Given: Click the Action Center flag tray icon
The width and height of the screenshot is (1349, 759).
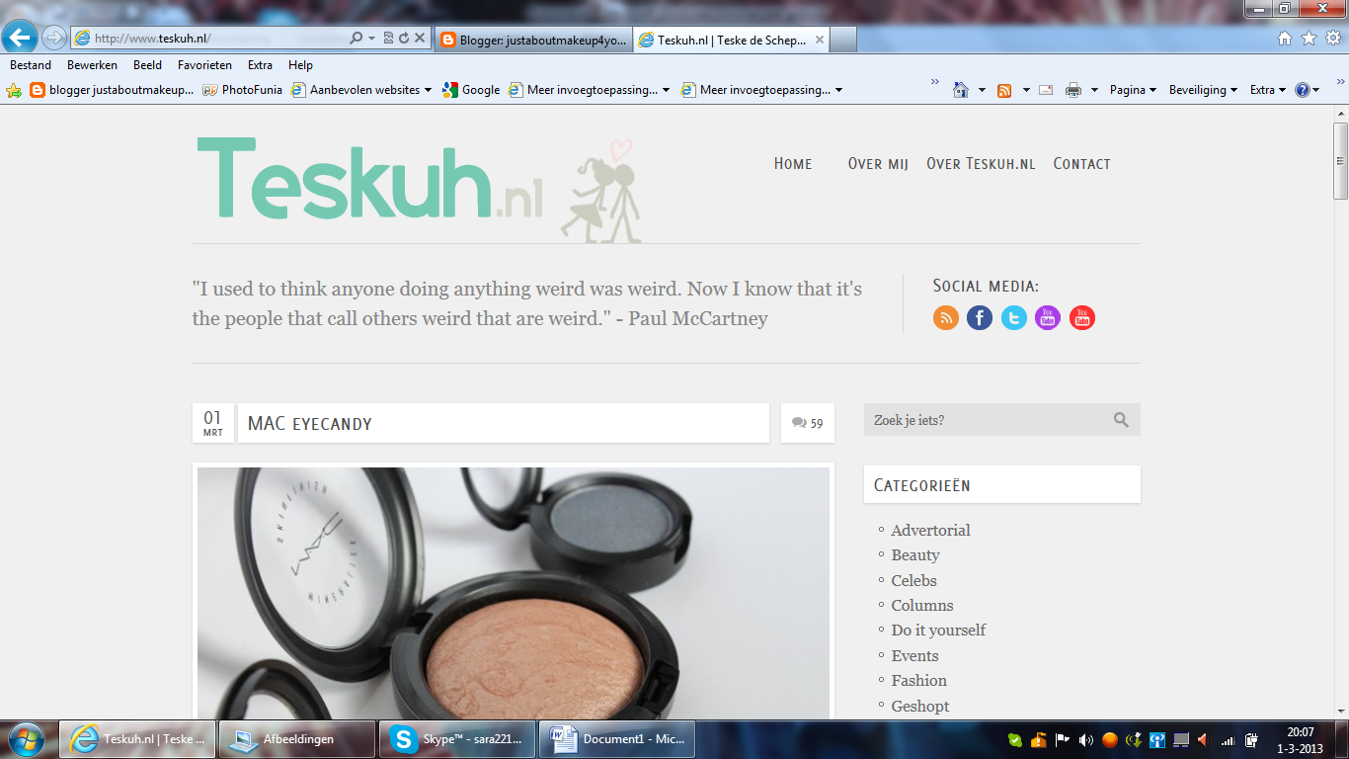Looking at the screenshot, I should (1063, 739).
